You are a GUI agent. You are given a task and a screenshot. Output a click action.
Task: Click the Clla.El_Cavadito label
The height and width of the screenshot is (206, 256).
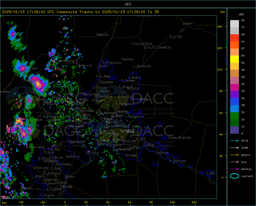pos(157,47)
